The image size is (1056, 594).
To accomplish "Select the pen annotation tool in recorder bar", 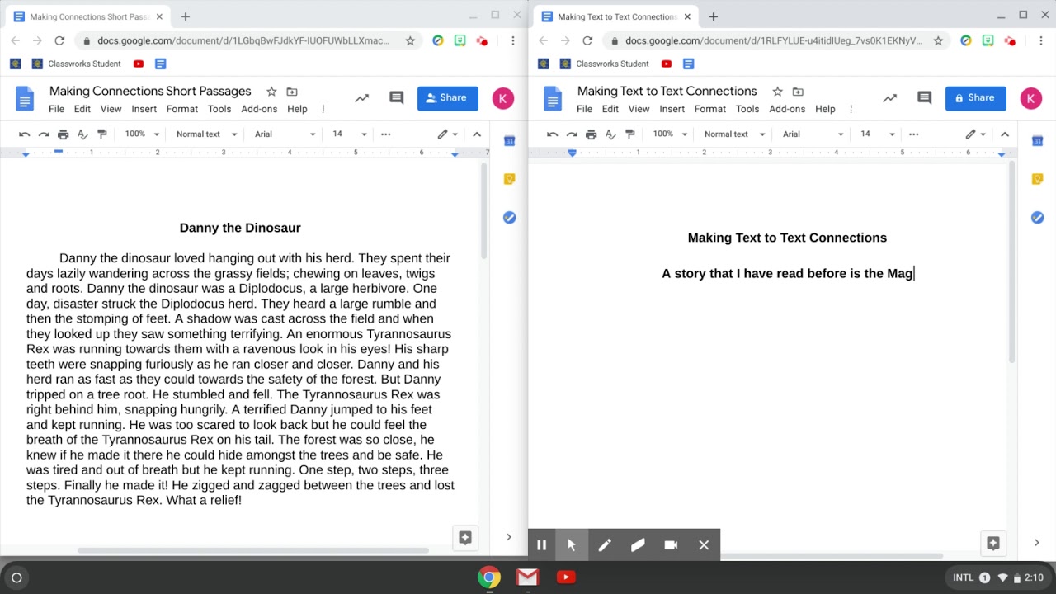I will pyautogui.click(x=605, y=545).
